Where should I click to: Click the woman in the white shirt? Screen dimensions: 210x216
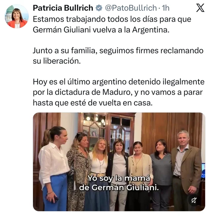[x=54, y=169]
